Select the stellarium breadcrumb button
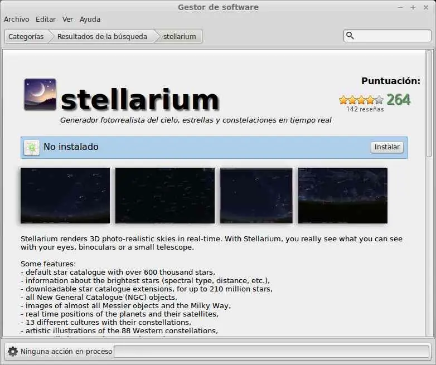This screenshot has height=365, width=436. 180,36
